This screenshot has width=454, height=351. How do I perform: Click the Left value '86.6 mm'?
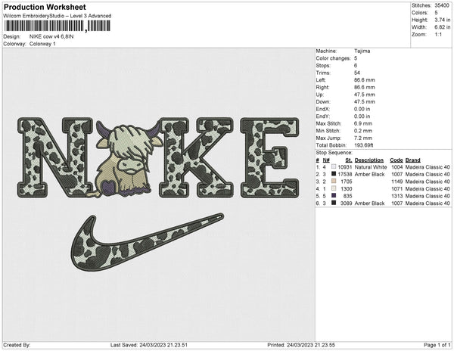pos(364,80)
